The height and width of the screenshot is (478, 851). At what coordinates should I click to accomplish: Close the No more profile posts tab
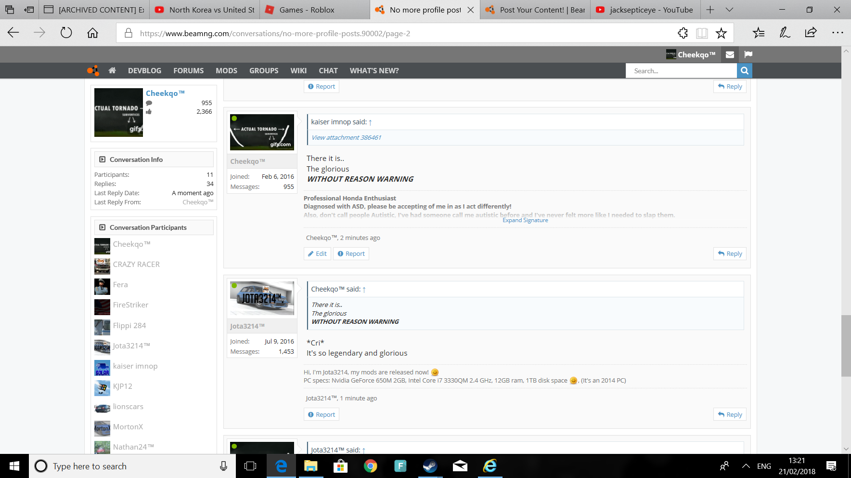[x=470, y=10]
